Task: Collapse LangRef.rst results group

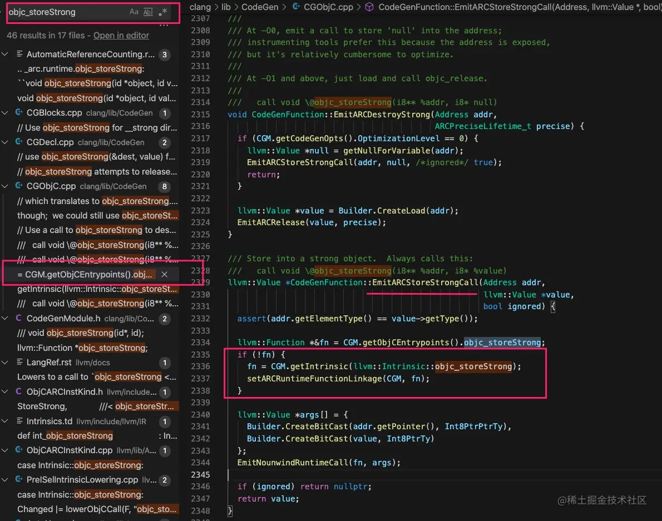Action: pos(5,363)
